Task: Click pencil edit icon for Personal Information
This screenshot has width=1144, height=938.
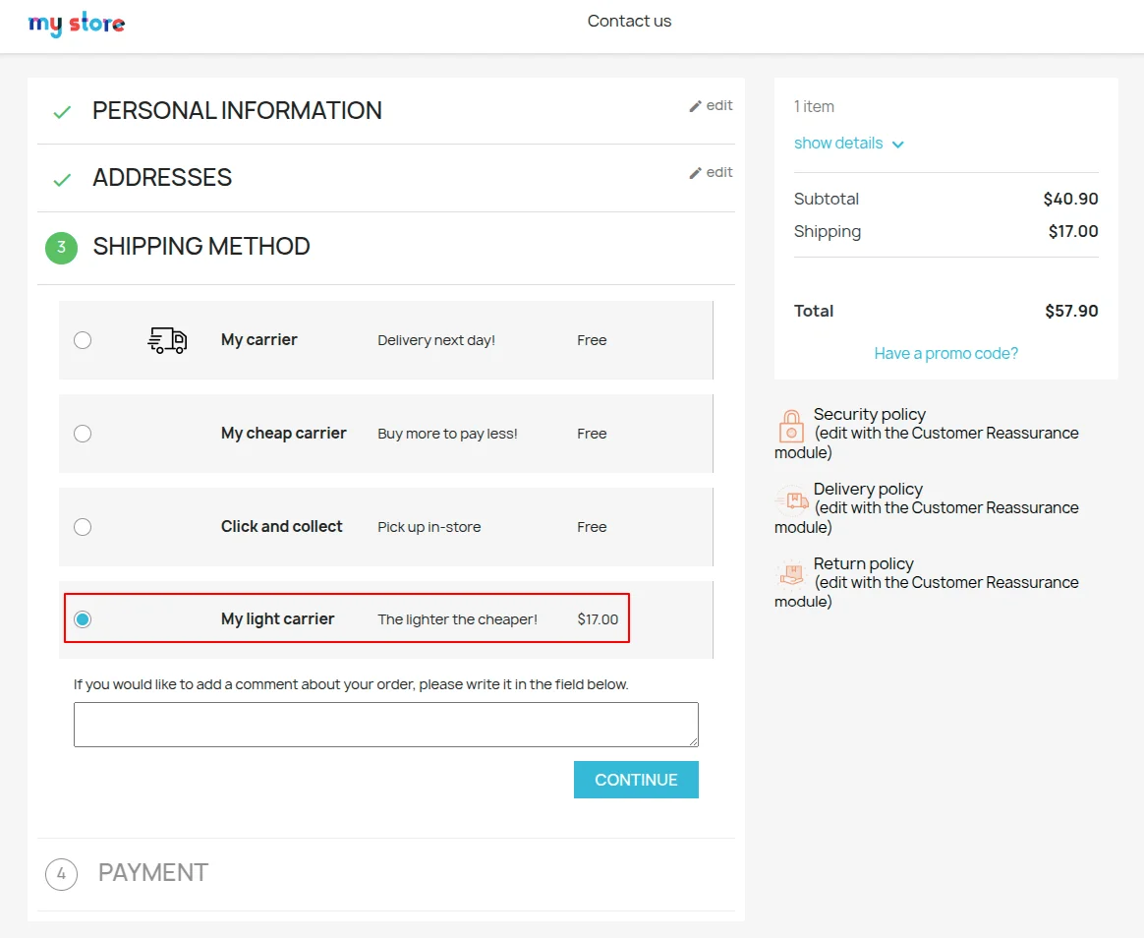Action: click(696, 106)
